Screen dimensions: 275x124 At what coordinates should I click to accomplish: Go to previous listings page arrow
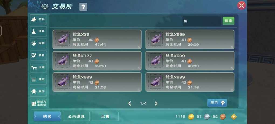point(130,103)
